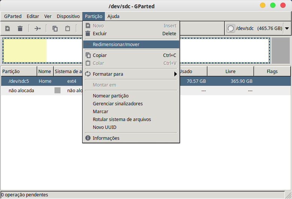Viewport: 292px width, 199px height.
Task: Open the GParted menu
Action: pos(13,16)
